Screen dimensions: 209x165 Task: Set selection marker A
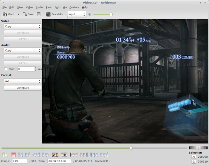point(55,155)
